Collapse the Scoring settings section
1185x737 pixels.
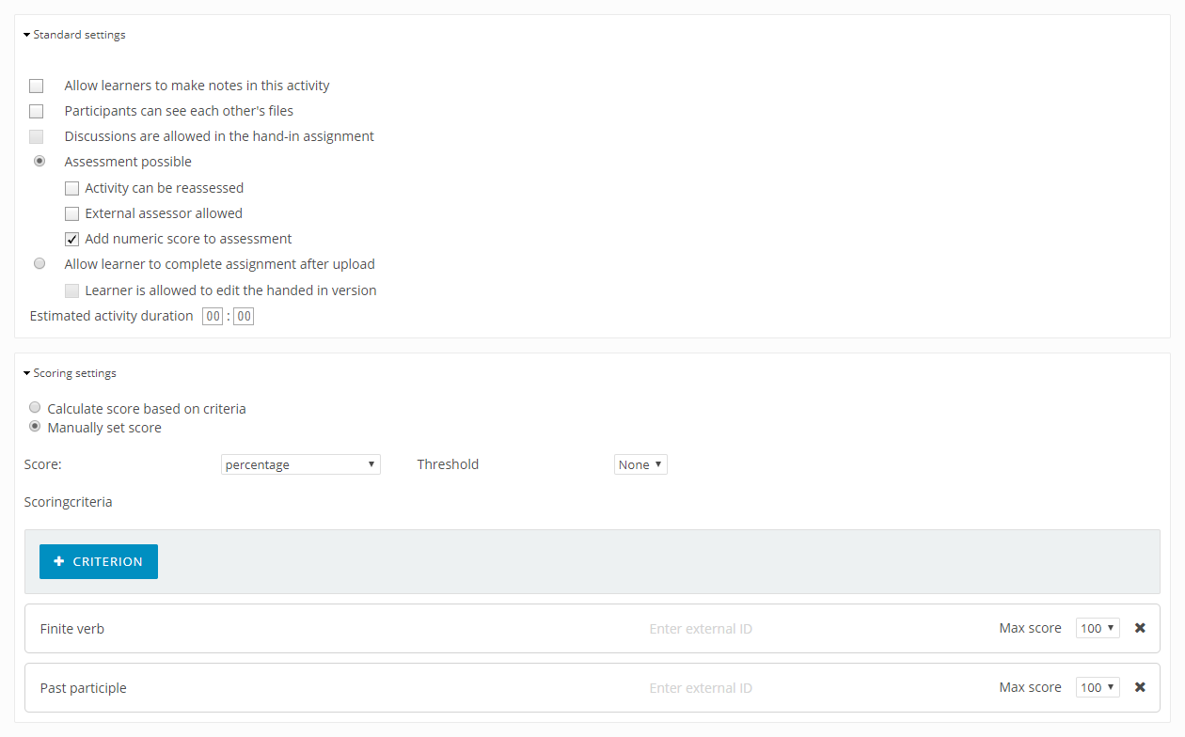click(70, 373)
